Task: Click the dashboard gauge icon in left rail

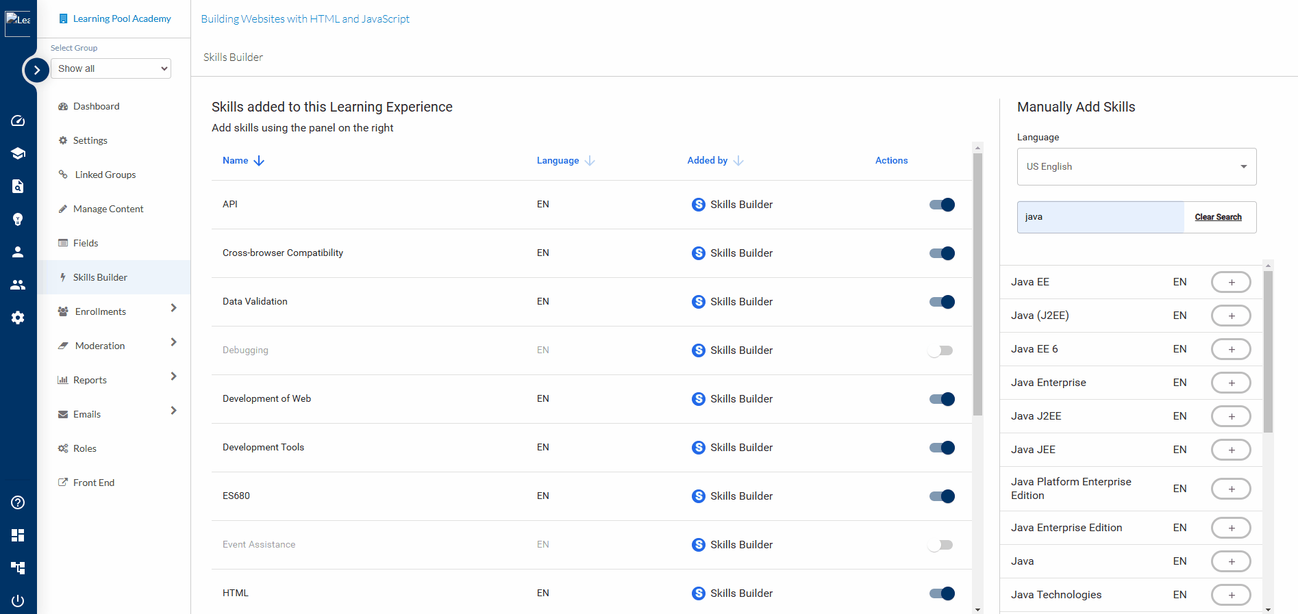Action: tap(18, 121)
